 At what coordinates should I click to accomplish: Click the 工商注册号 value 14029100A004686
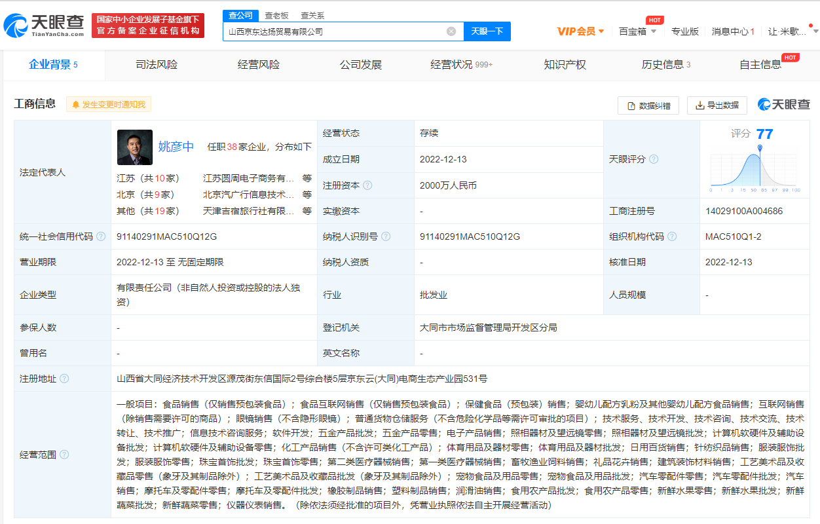pyautogui.click(x=744, y=211)
